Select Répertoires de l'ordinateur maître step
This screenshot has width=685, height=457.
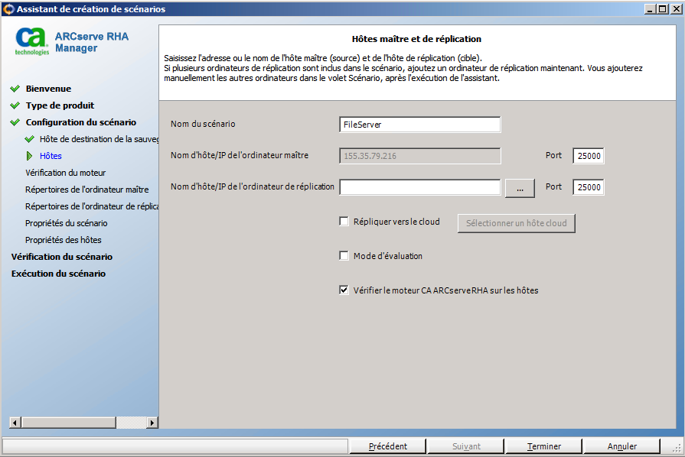(87, 190)
